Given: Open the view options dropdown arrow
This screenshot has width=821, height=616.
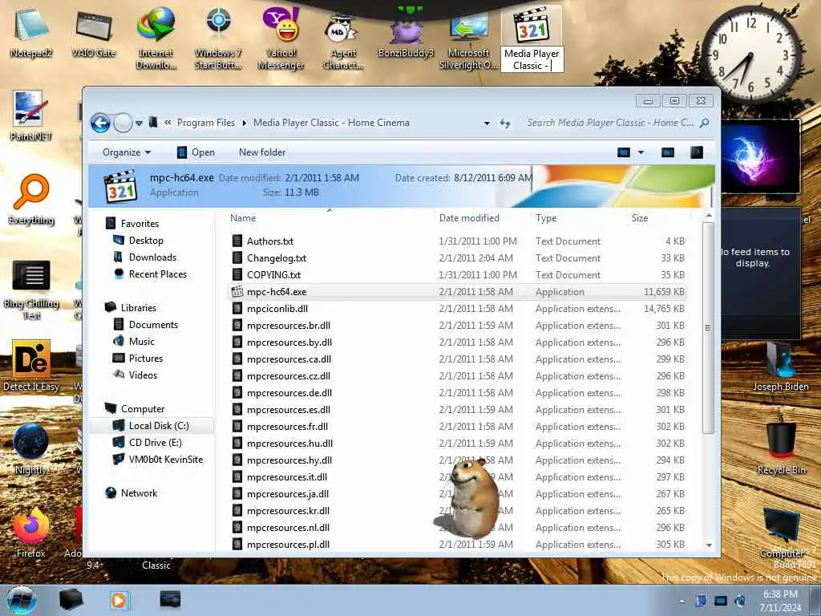Looking at the screenshot, I should pos(641,152).
